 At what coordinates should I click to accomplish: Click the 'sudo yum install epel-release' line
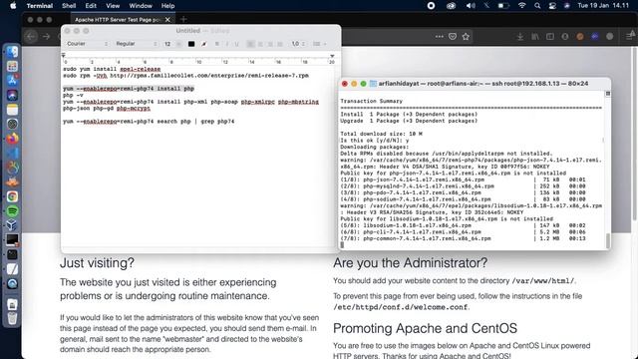(112, 69)
